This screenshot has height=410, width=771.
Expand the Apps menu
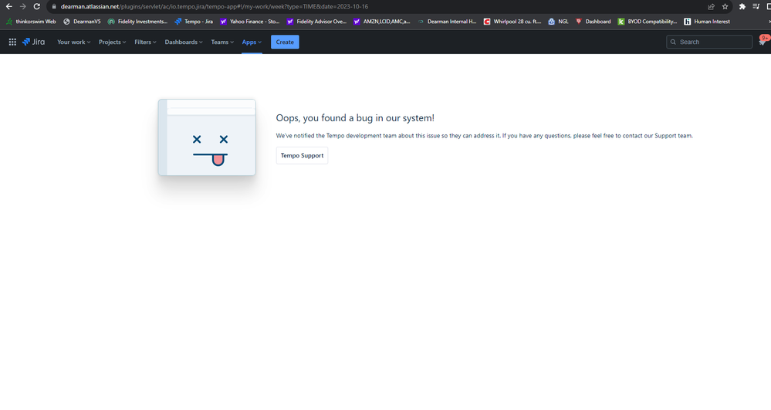coord(252,42)
